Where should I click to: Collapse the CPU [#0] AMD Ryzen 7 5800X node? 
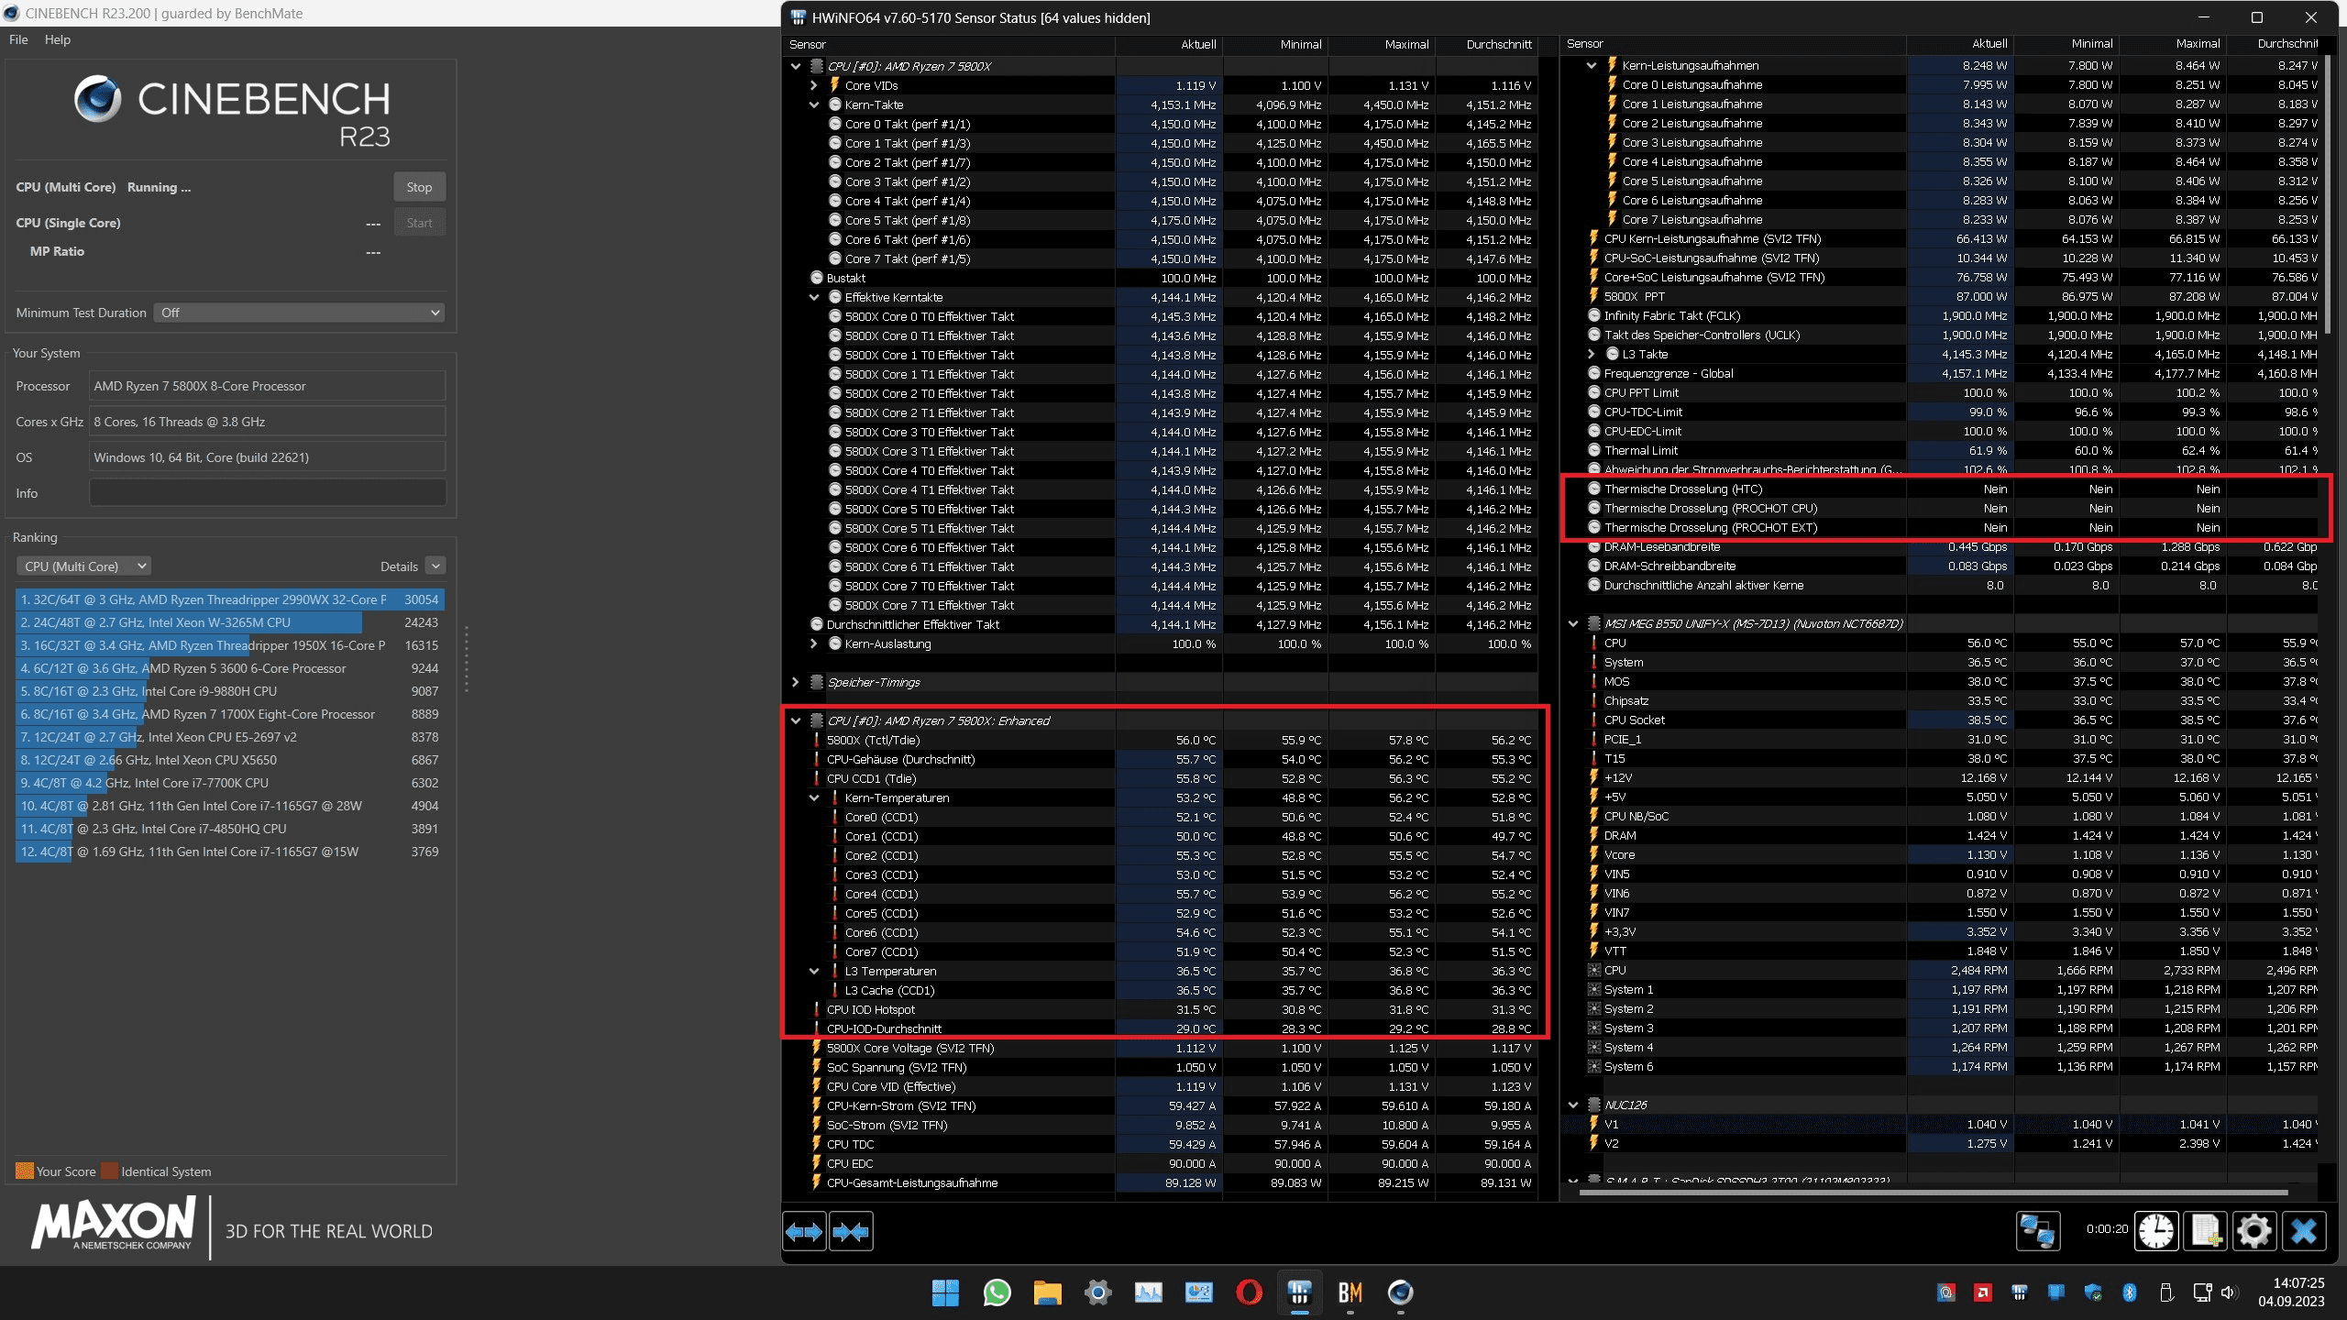795,66
